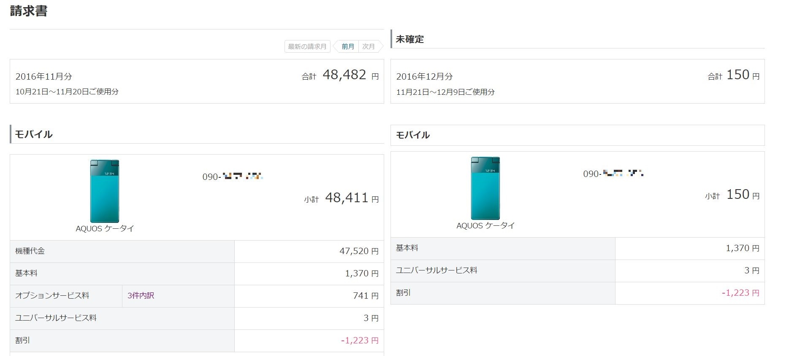Image resolution: width=789 pixels, height=356 pixels.
Task: Click the 未確定 section heading
Action: pyautogui.click(x=409, y=39)
